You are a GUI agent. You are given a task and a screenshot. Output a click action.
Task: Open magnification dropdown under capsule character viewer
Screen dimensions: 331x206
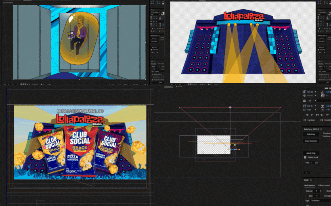click(x=6, y=84)
